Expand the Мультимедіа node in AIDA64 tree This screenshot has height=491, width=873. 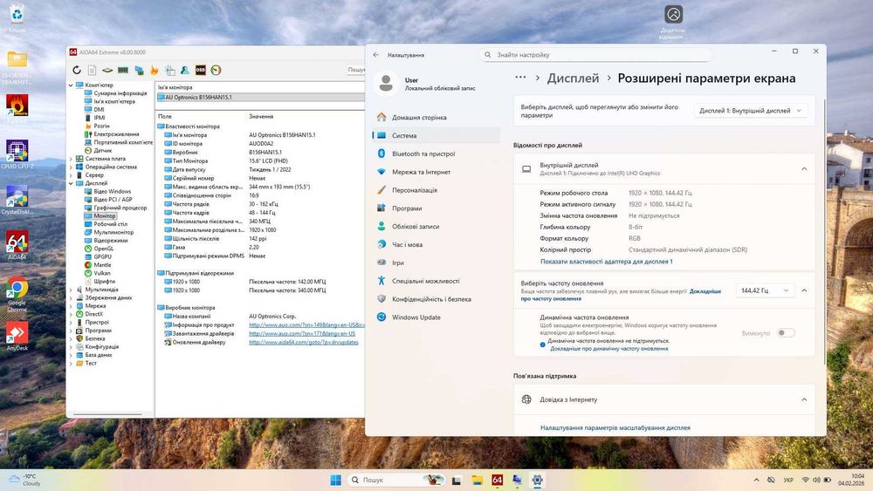click(71, 290)
